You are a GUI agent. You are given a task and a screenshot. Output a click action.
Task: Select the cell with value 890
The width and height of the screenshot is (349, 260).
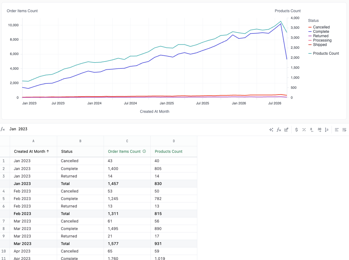pyautogui.click(x=174, y=228)
